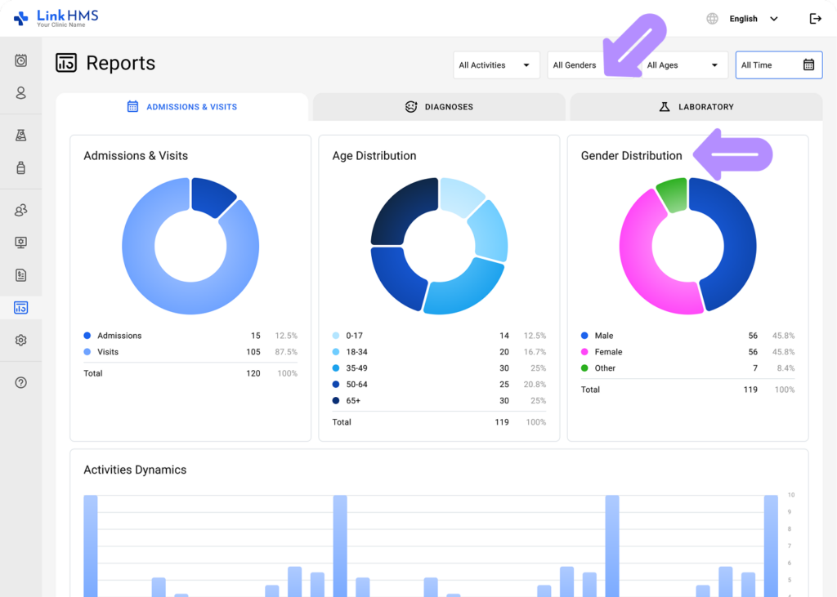Open the Settings gear in the sidebar
Viewport: 837px width, 597px height.
[20, 341]
